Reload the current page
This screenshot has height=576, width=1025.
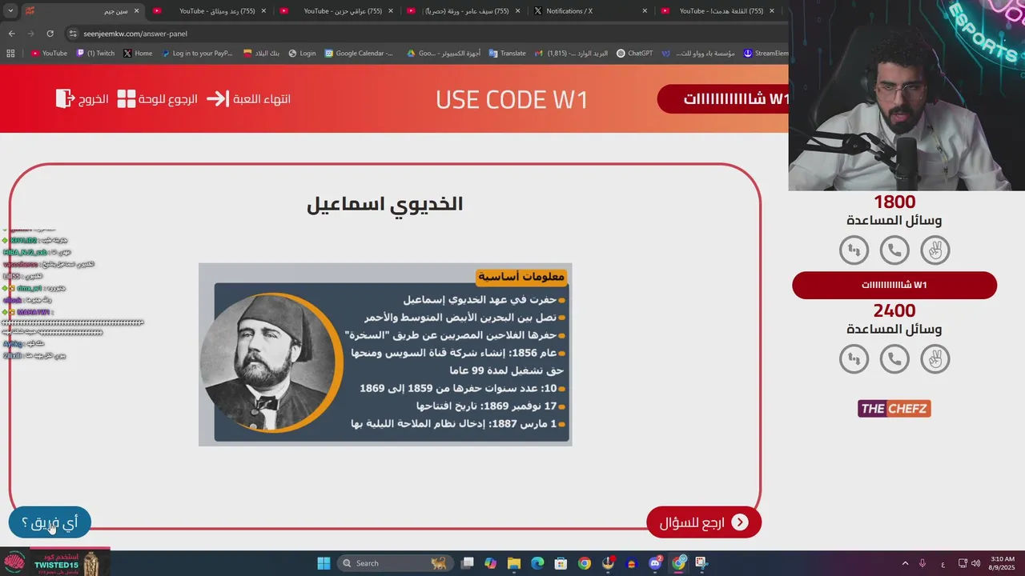tap(50, 34)
